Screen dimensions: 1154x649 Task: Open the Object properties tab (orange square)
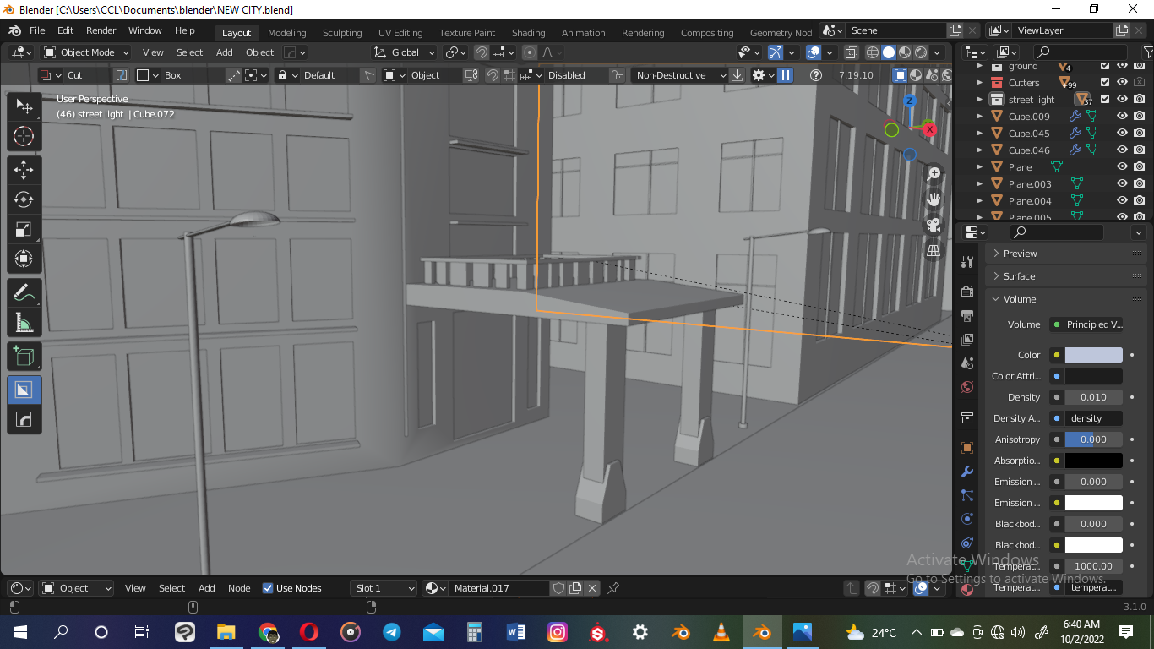pyautogui.click(x=967, y=447)
